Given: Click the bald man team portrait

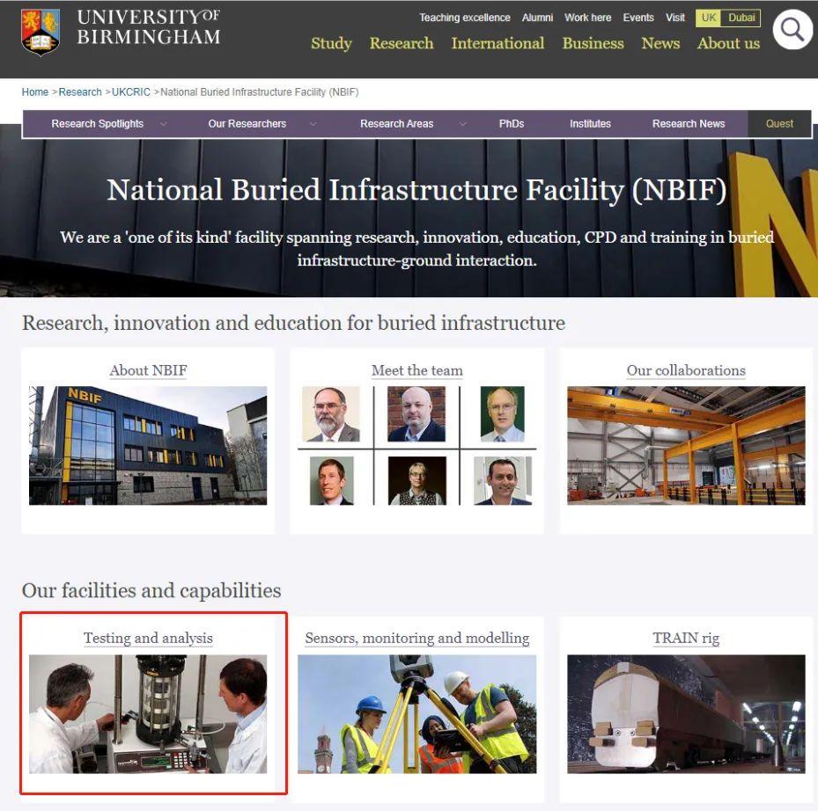Looking at the screenshot, I should (x=416, y=414).
